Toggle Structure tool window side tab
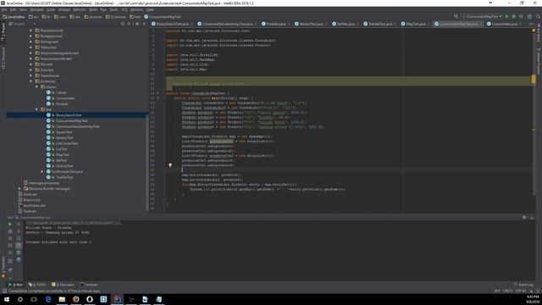This screenshot has width=542, height=305. (x=3, y=58)
